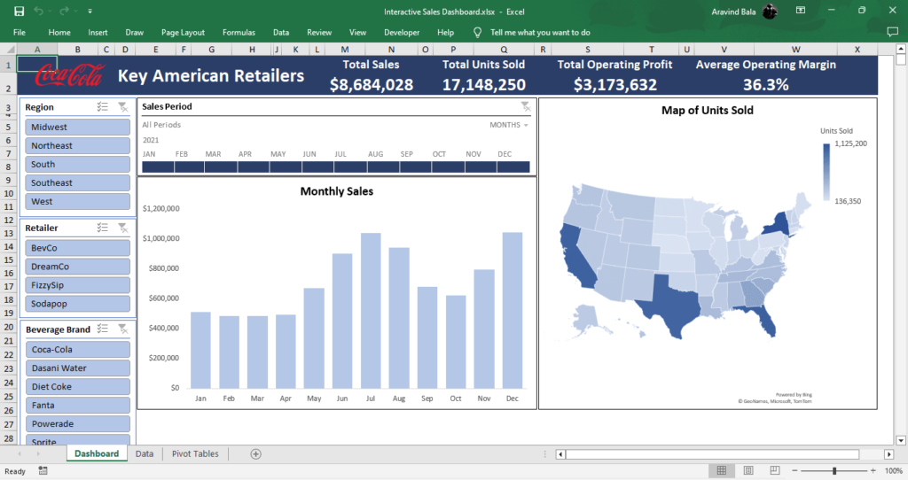Click the Tell me search field
The width and height of the screenshot is (908, 480).
(540, 33)
